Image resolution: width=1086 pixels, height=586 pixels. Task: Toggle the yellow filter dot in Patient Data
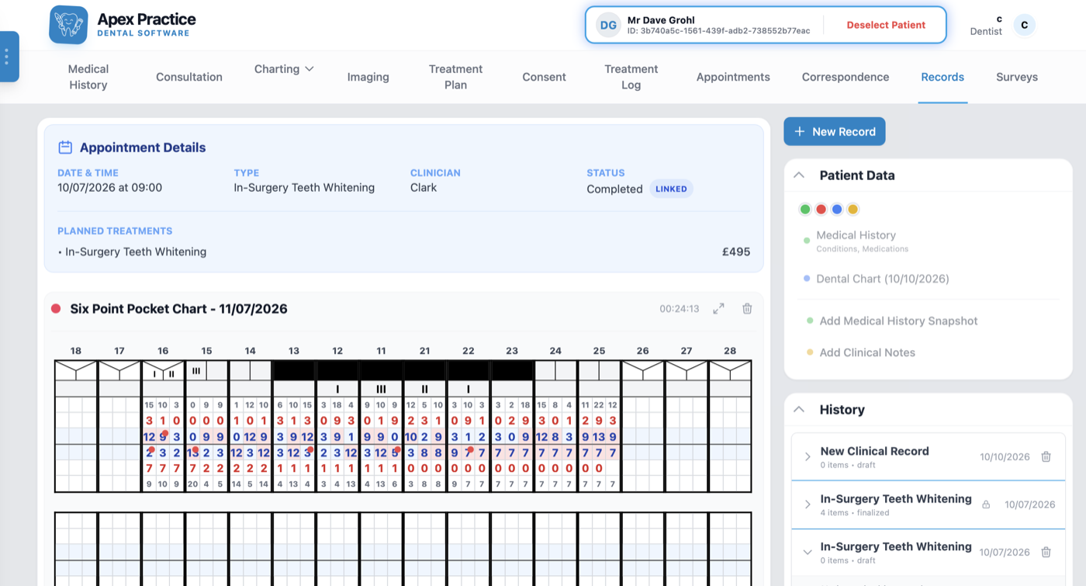[x=853, y=210]
